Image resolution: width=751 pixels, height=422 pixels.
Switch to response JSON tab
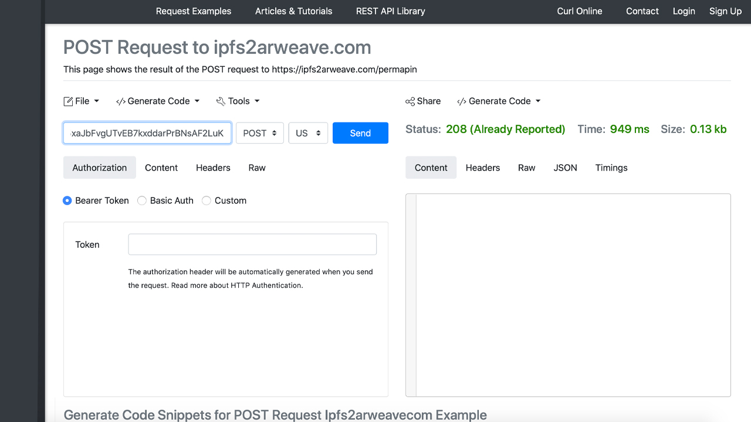(x=566, y=168)
